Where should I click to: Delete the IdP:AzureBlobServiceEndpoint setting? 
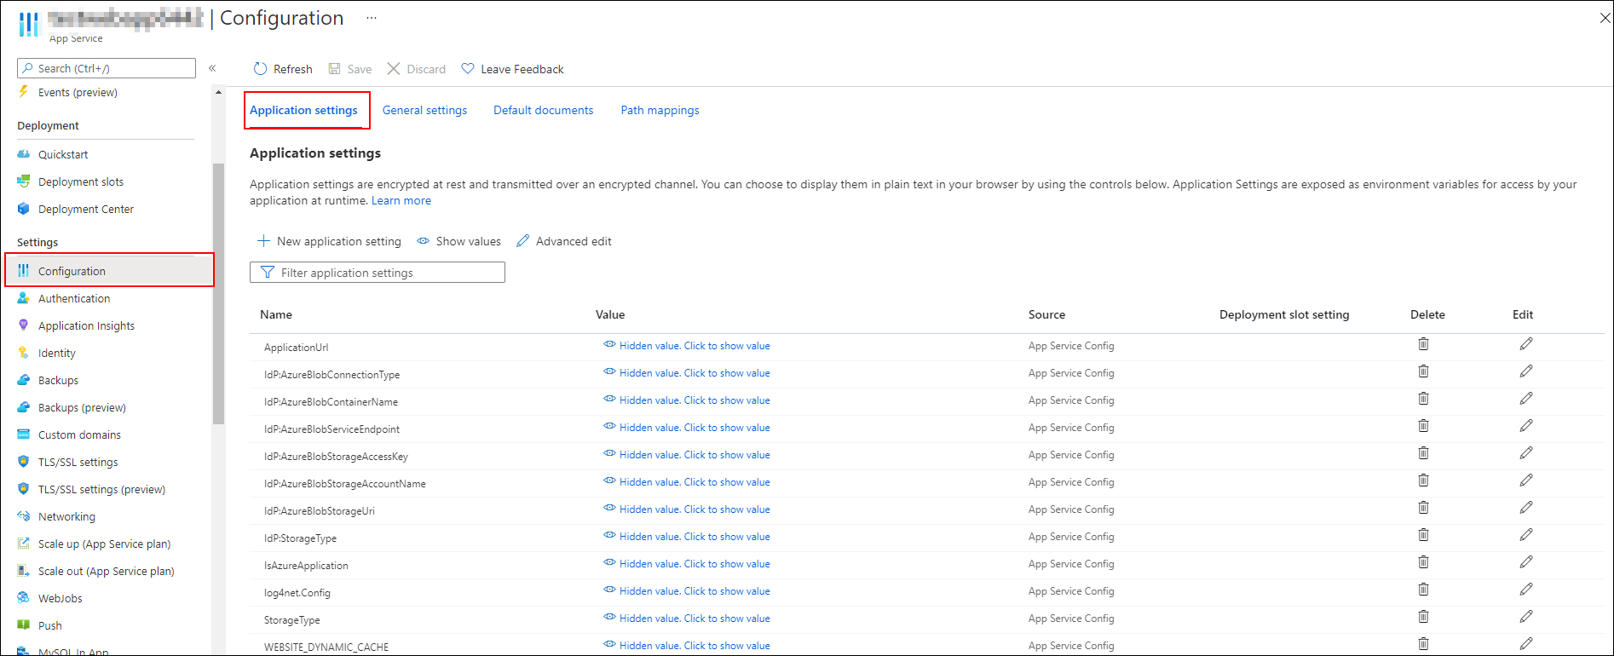(x=1423, y=426)
